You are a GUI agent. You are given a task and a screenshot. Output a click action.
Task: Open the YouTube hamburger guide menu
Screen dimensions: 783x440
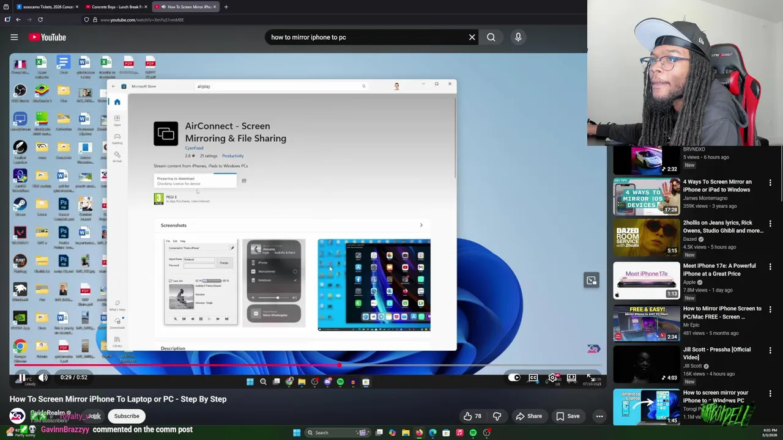(14, 37)
